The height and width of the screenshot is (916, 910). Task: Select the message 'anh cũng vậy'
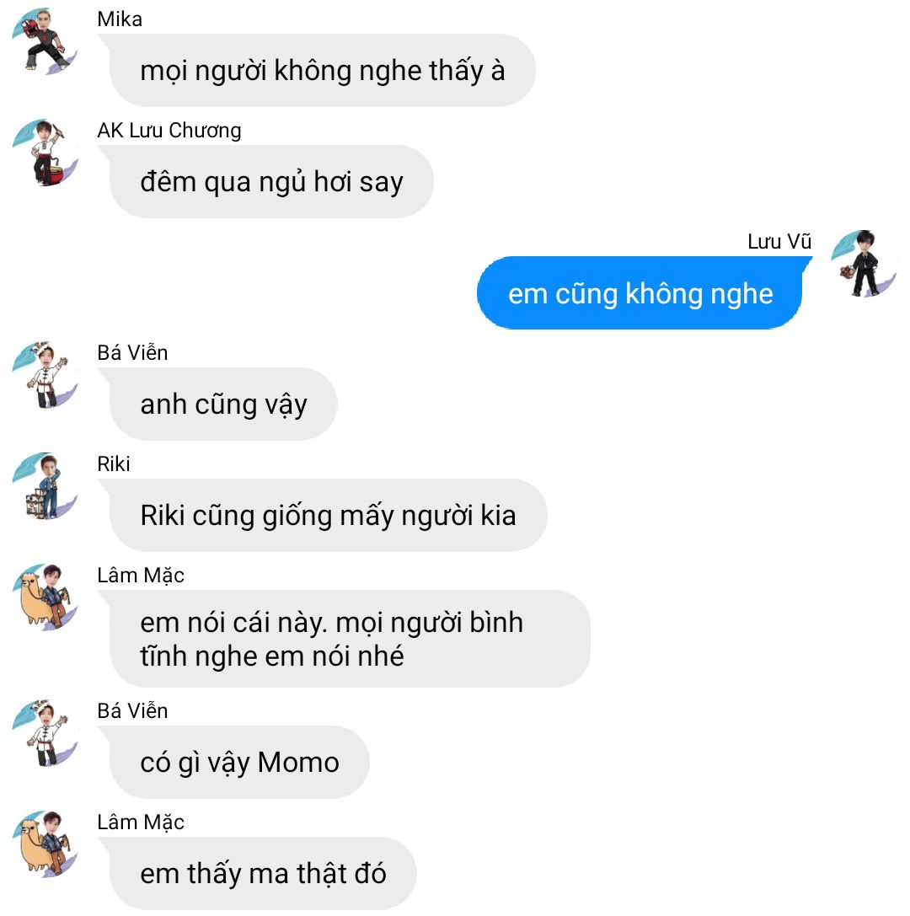223,404
